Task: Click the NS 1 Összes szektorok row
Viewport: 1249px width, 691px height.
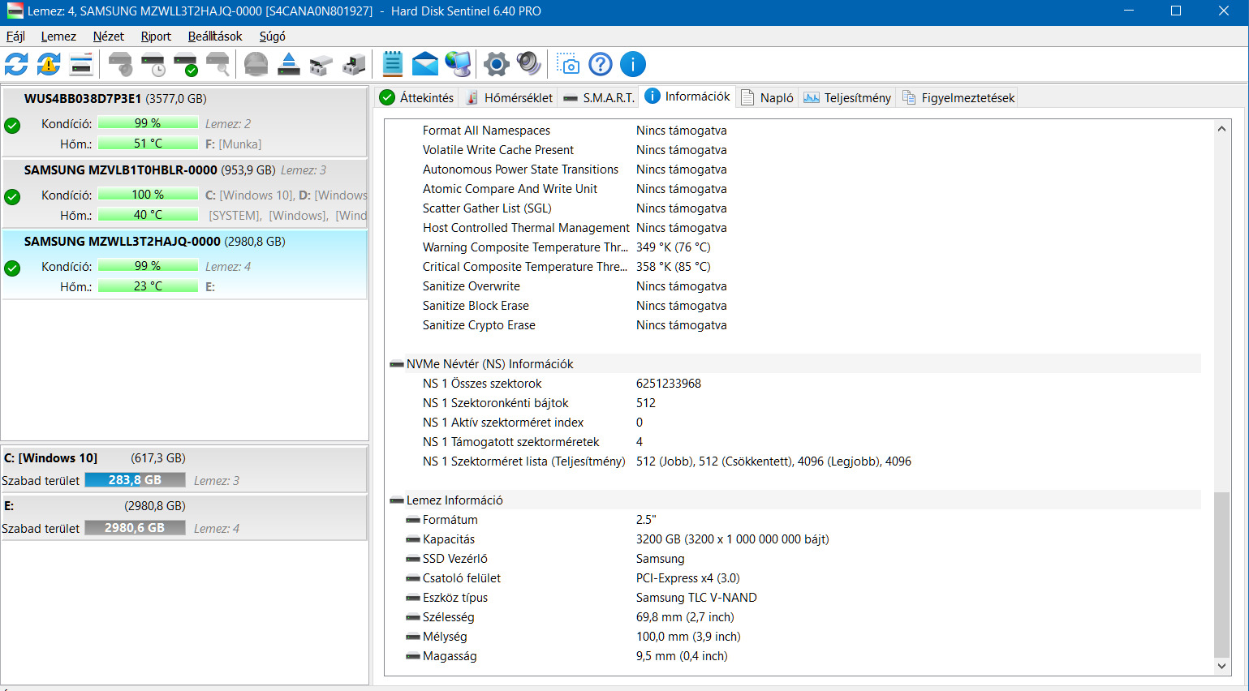Action: [x=795, y=384]
